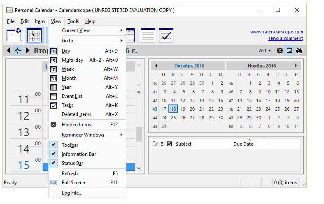Uncheck Information Bar in View menu

[x=79, y=154]
